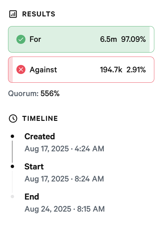Click the bar chart Results icon

pos(13,14)
